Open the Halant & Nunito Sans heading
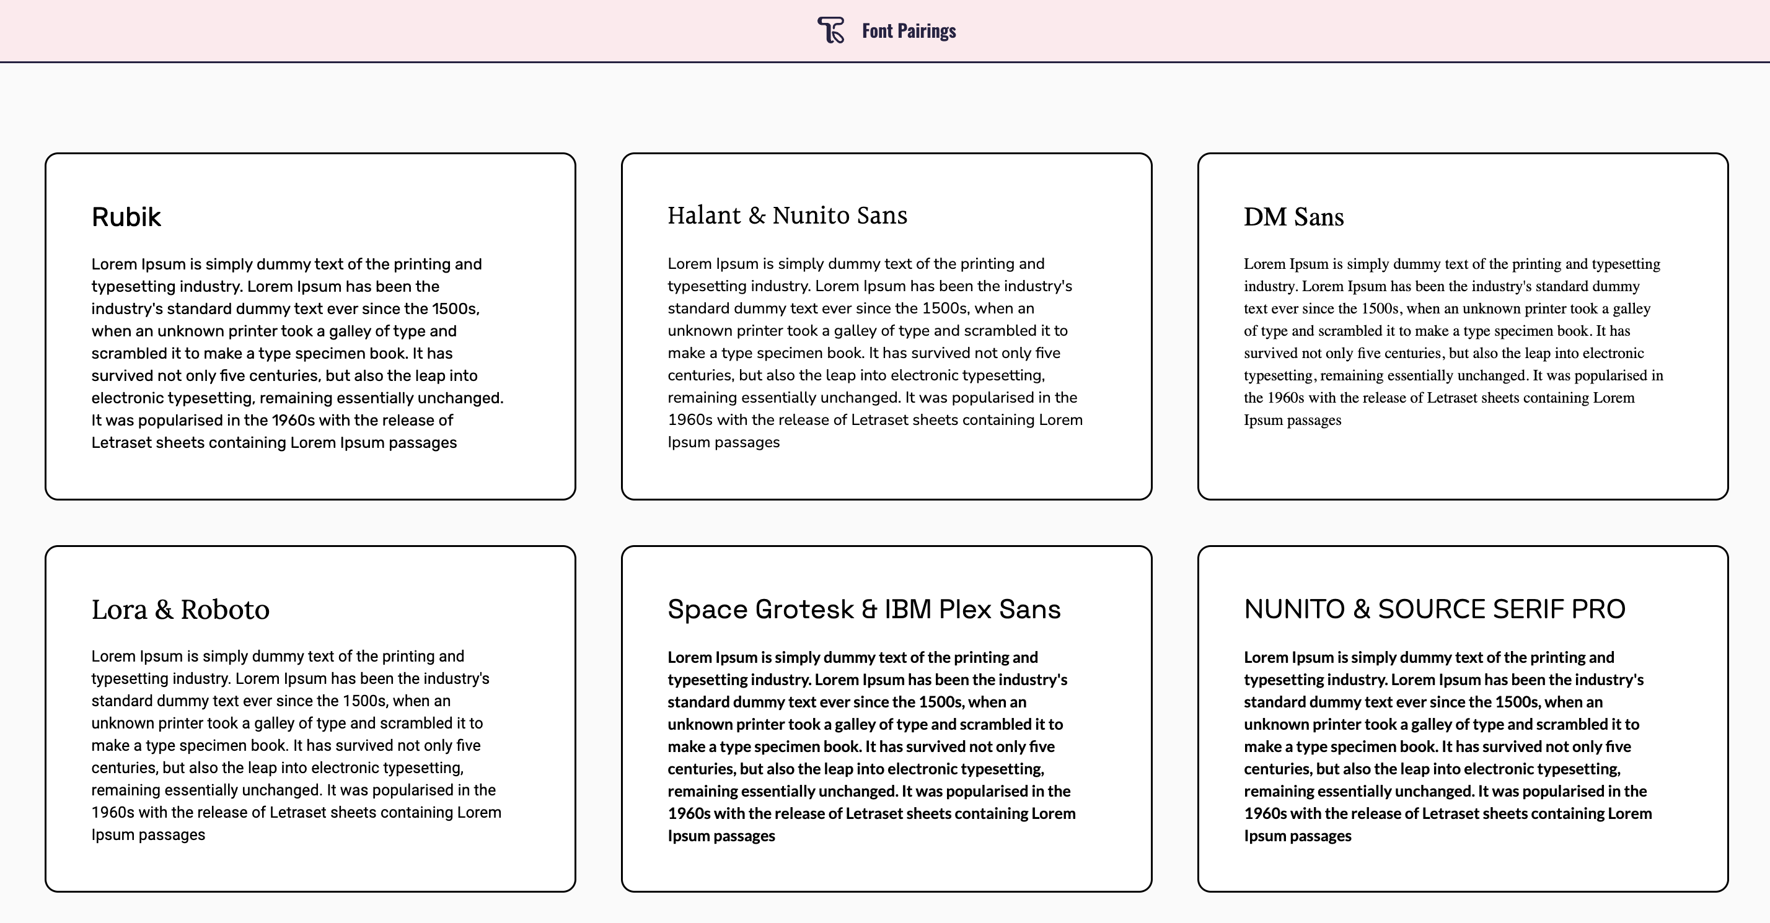 point(788,216)
